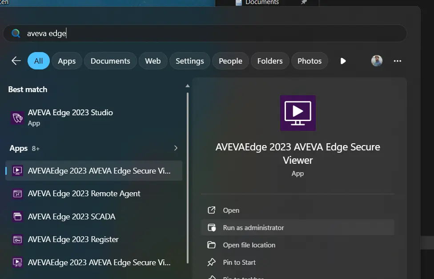434x279 pixels.
Task: Run Secure Viewer as administrator
Action: [x=253, y=227]
